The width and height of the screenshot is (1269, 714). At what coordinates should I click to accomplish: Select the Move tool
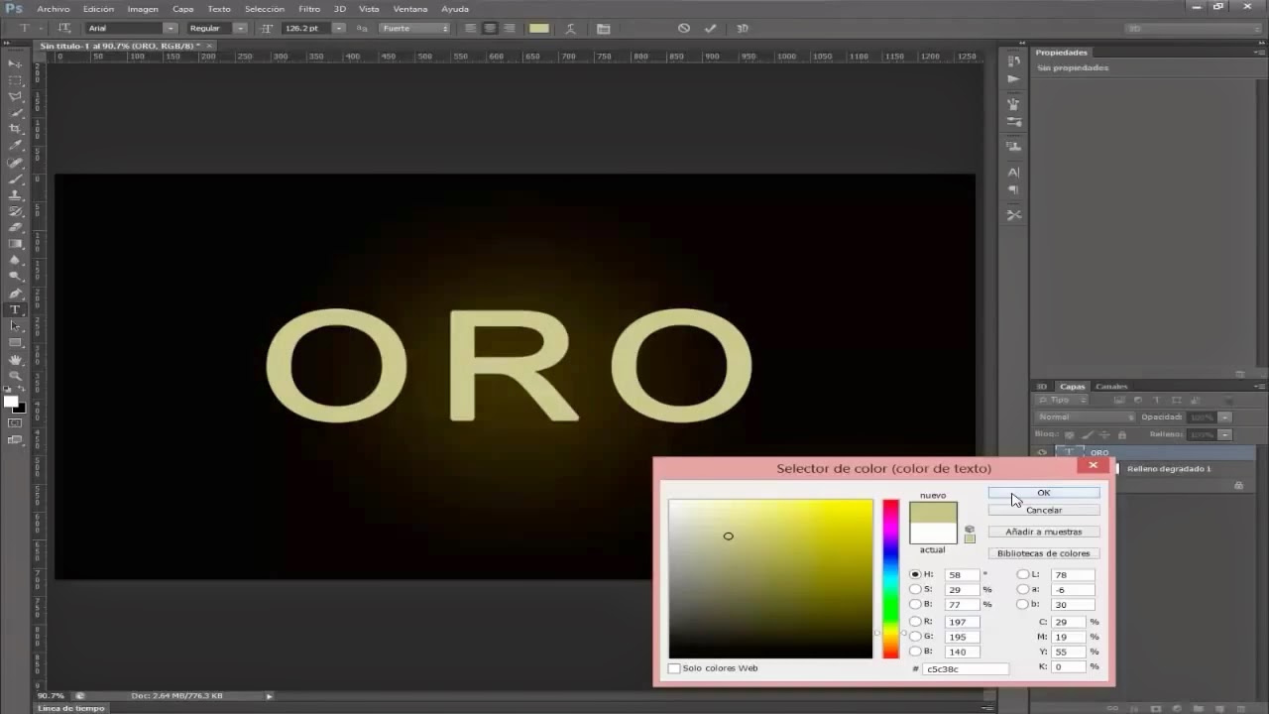(x=15, y=63)
